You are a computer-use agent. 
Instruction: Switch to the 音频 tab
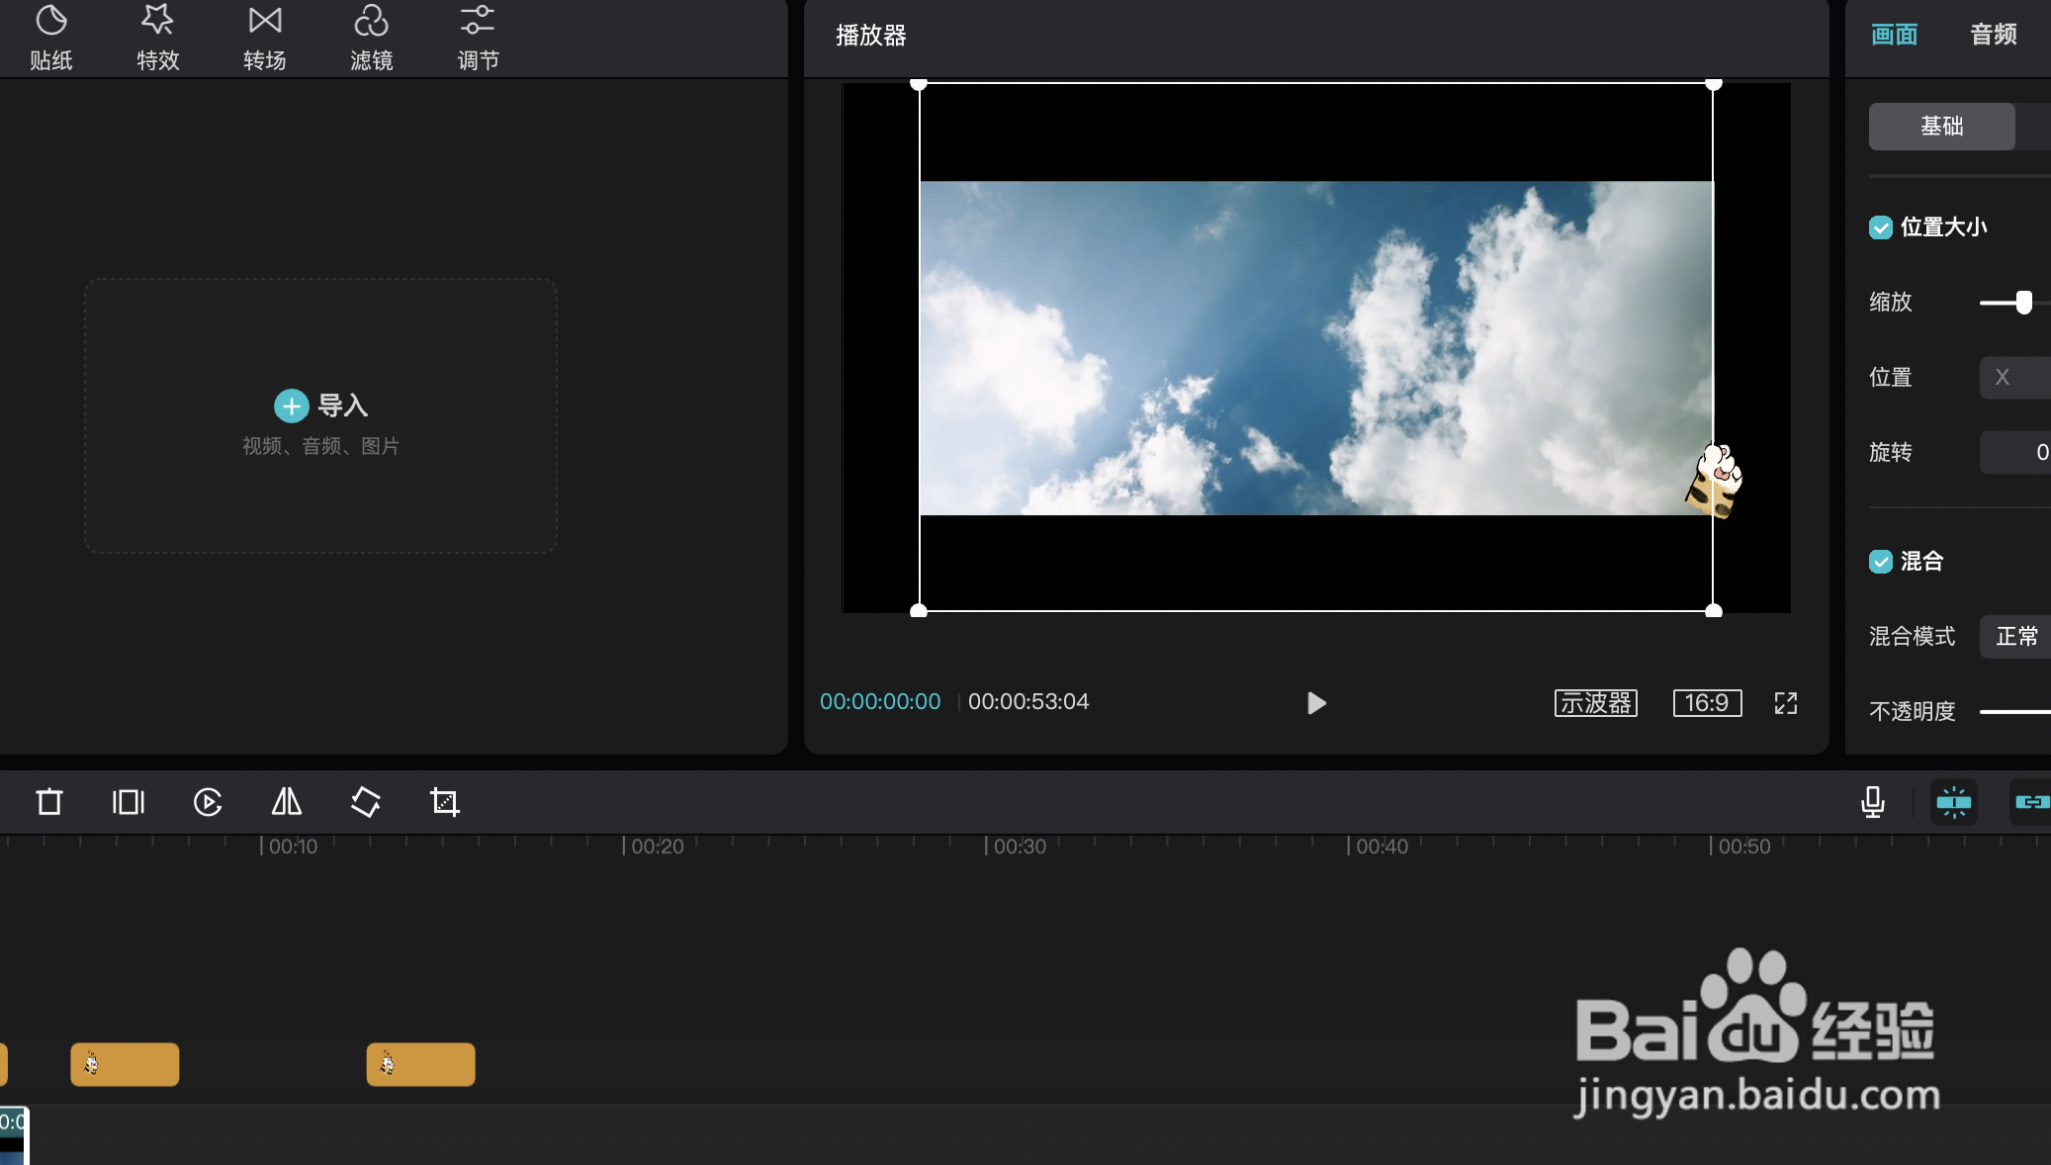tap(1993, 35)
